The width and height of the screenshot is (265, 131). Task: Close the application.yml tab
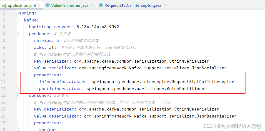(x=39, y=5)
